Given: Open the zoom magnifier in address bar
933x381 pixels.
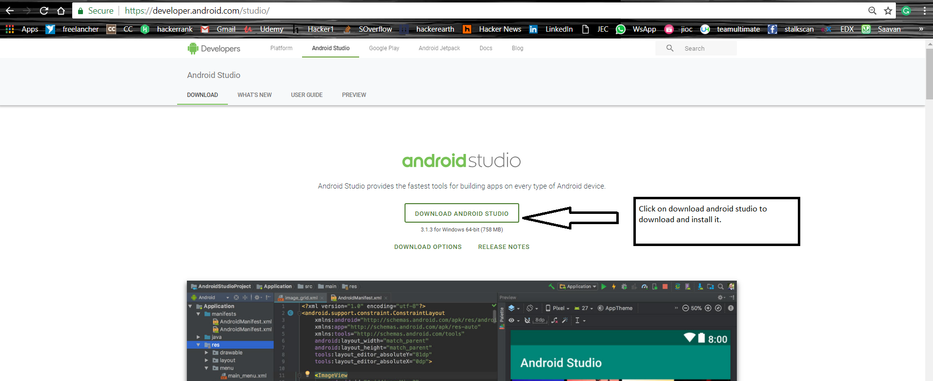Looking at the screenshot, I should [x=872, y=11].
